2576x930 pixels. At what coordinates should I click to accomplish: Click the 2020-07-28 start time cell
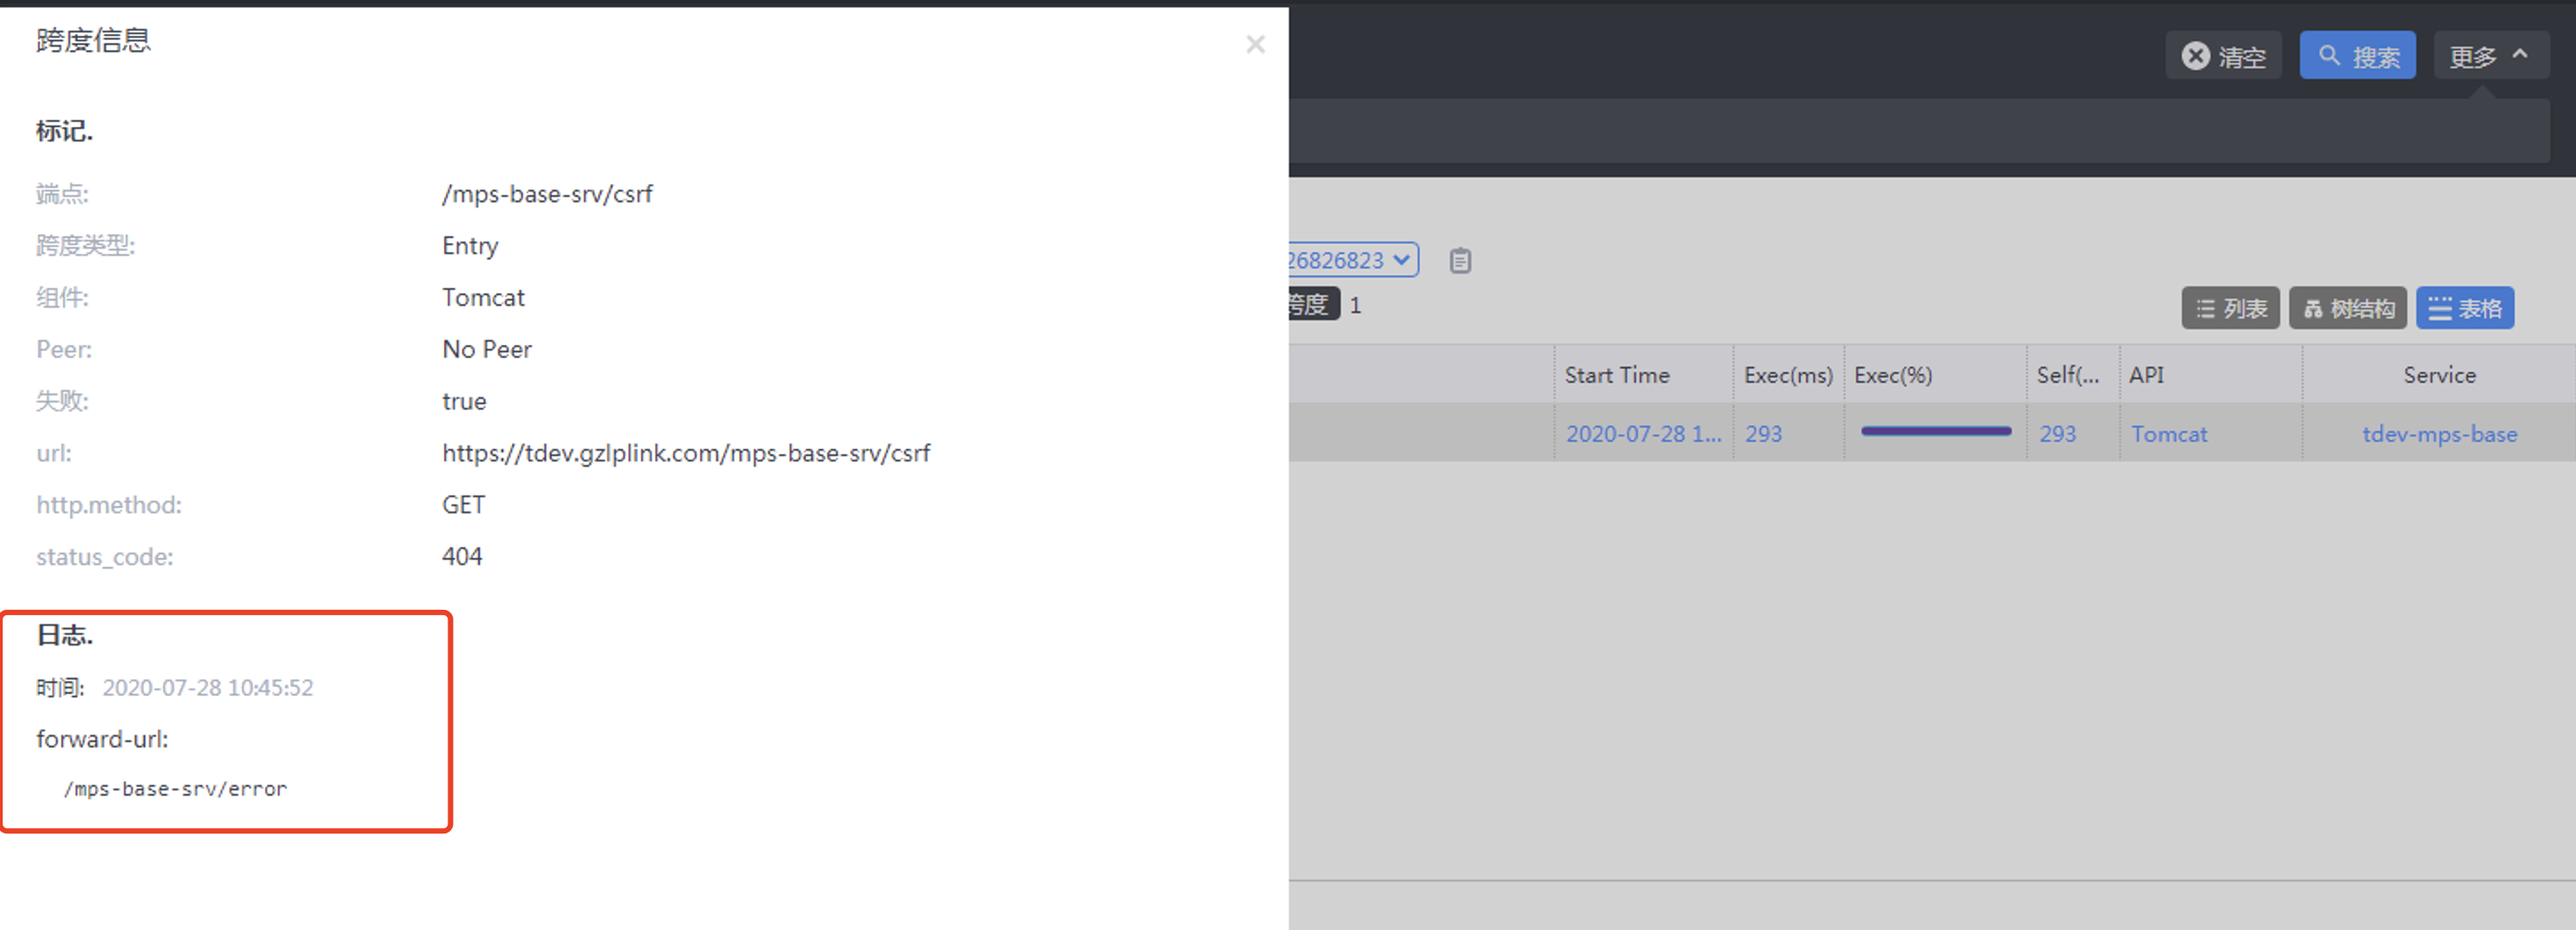point(1643,434)
